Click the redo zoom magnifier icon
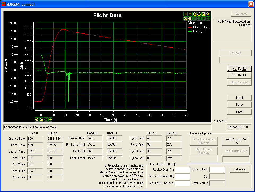The image size is (255, 192). pos(204,19)
